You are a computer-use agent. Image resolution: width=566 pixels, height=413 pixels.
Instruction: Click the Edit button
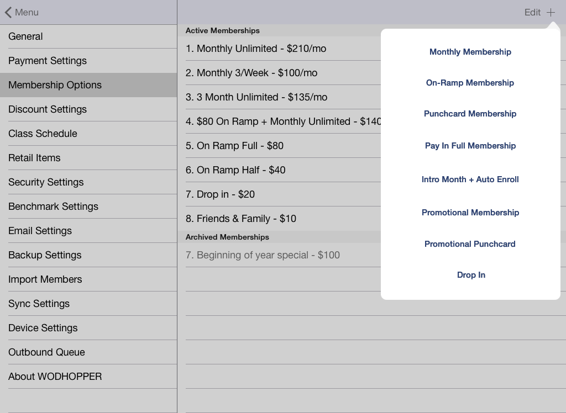tap(532, 12)
